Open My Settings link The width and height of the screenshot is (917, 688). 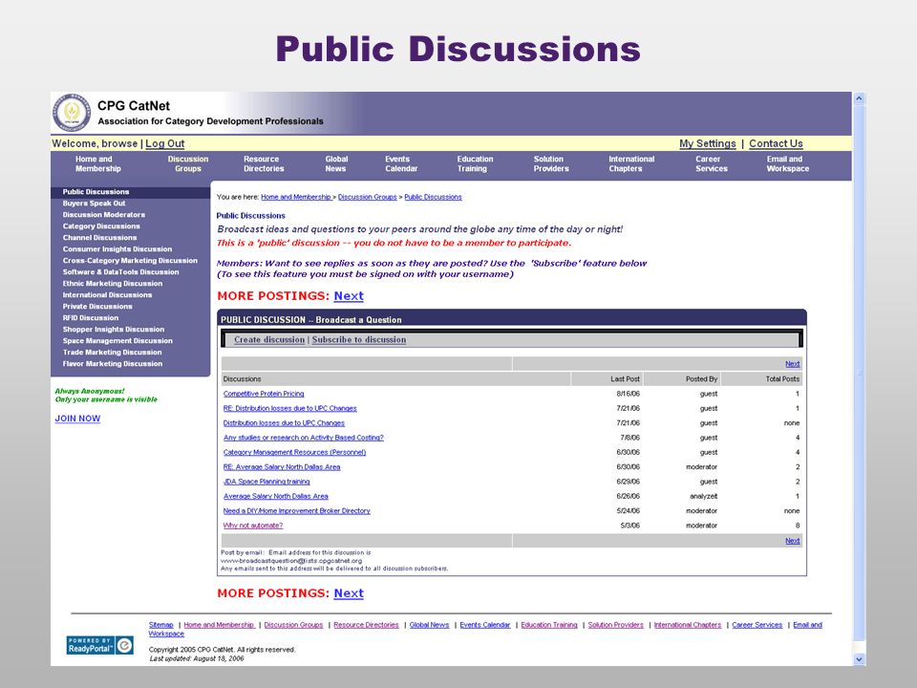(708, 143)
